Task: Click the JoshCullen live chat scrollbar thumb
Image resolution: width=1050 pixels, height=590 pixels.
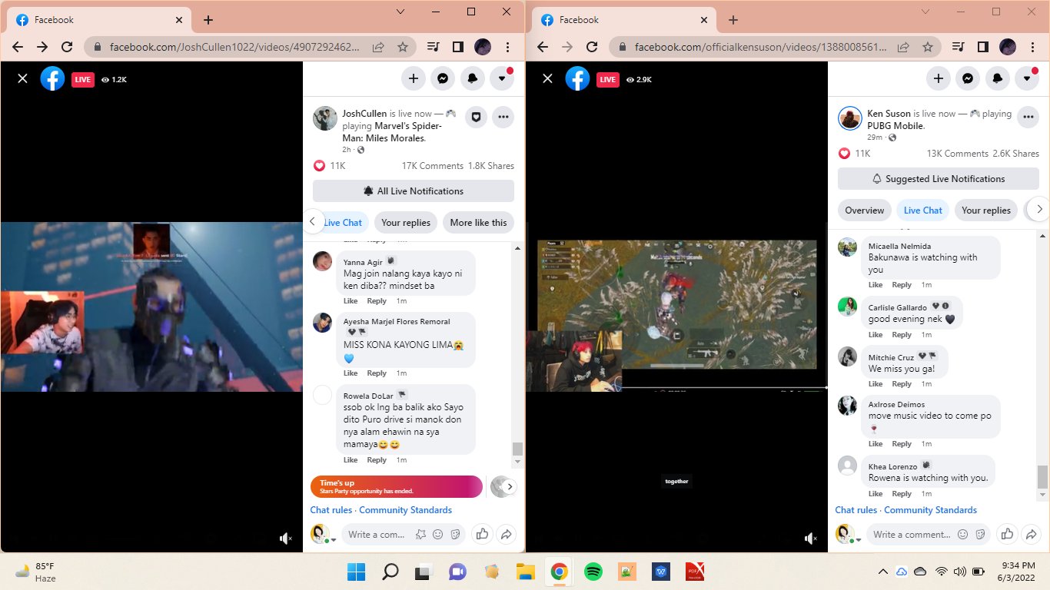Action: tap(517, 449)
